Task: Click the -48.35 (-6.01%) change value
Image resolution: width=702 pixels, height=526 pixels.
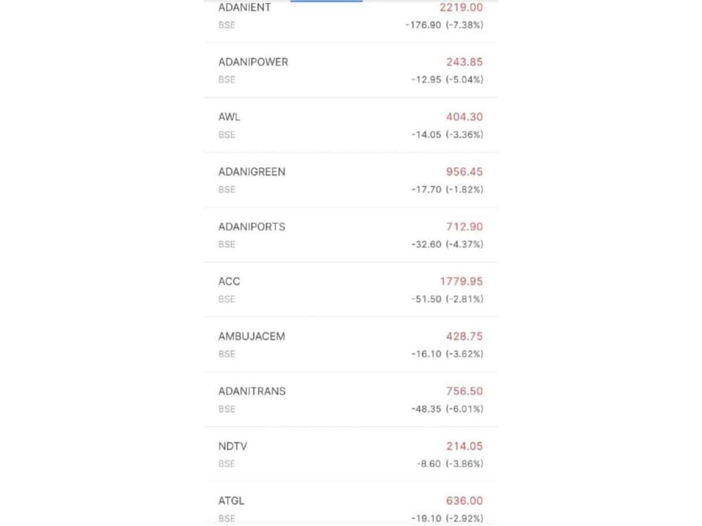Action: tap(447, 409)
